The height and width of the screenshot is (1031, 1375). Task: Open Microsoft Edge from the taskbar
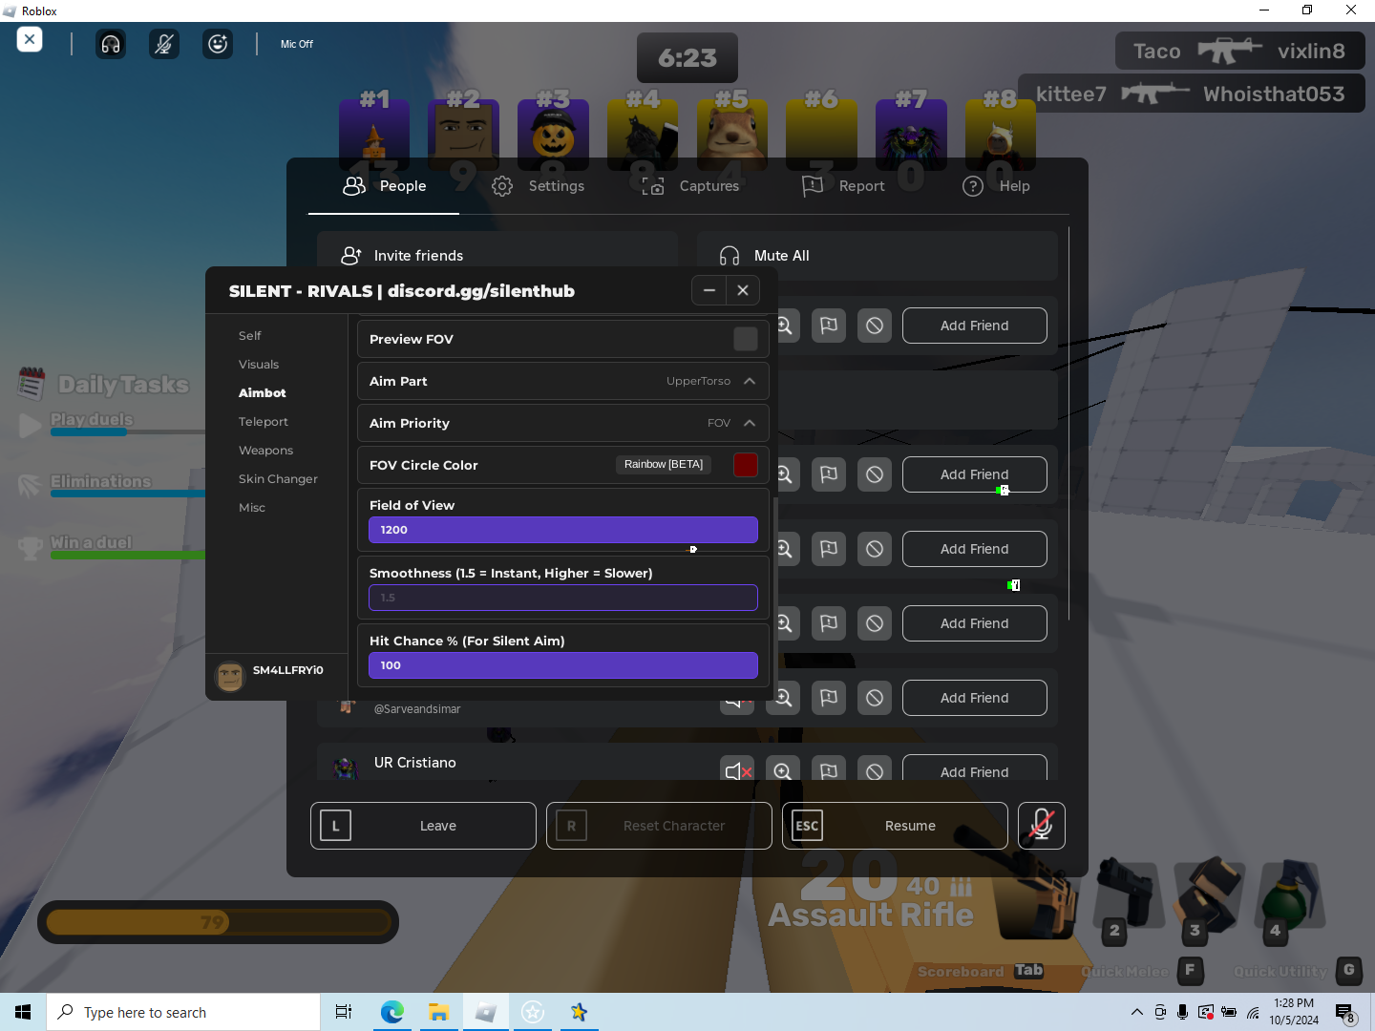pyautogui.click(x=392, y=1012)
